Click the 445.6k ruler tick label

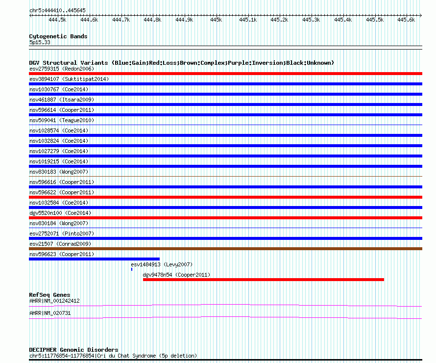pyautogui.click(x=406, y=20)
